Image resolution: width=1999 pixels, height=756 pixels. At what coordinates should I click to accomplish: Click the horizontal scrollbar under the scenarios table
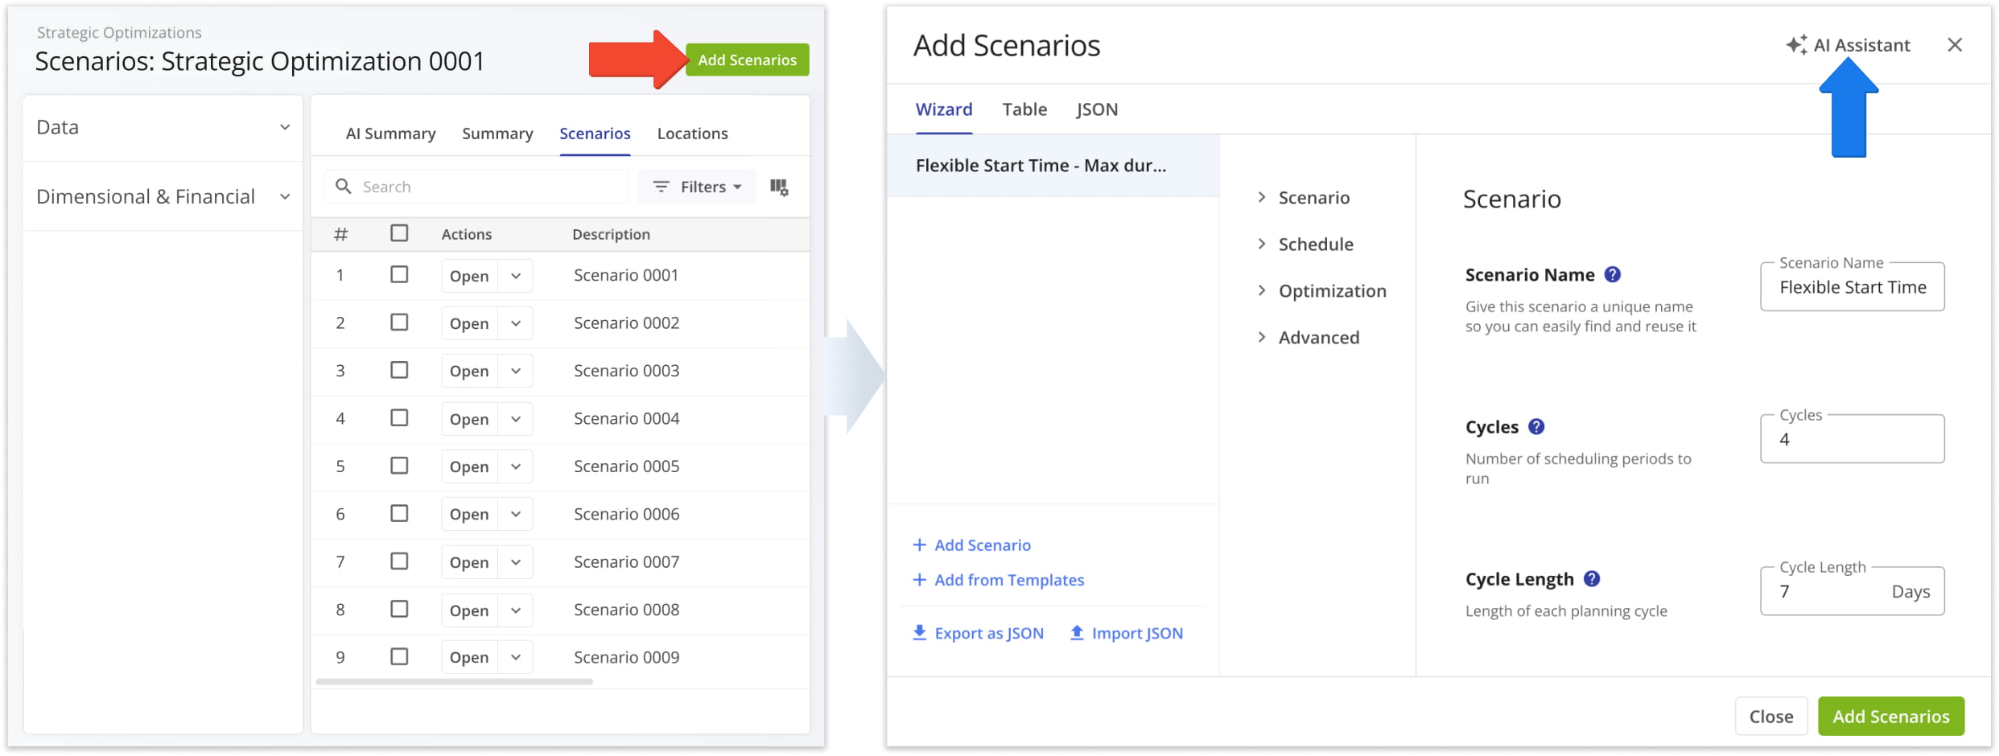tap(455, 682)
